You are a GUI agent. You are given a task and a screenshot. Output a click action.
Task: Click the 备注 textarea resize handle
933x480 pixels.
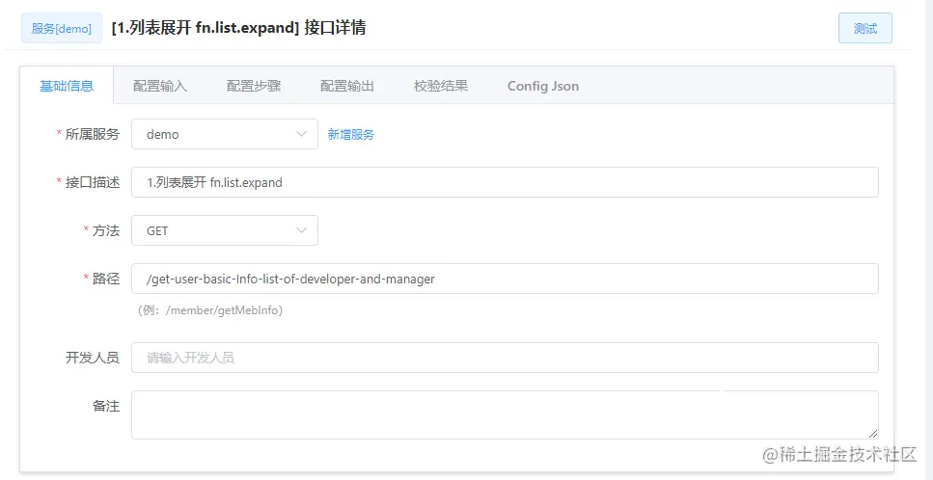tap(873, 434)
